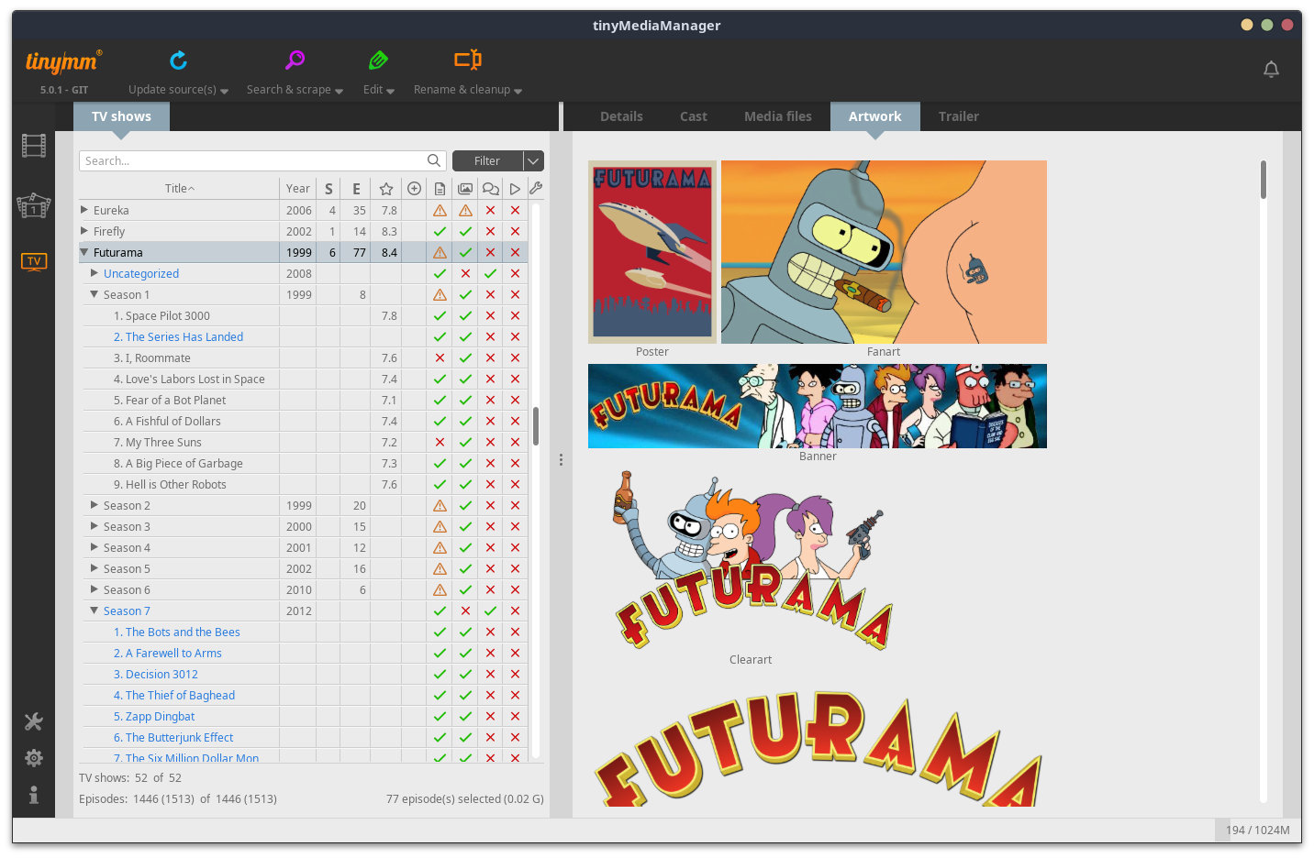Open the Filter dropdown arrow
Screen dimensions: 1314x858
click(x=533, y=161)
